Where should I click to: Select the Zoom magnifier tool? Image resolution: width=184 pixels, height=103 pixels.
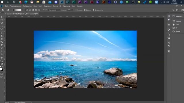point(2,61)
